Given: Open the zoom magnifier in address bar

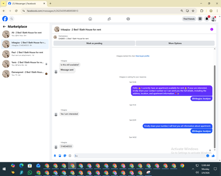Looking at the screenshot, I should pyautogui.click(x=182, y=11).
